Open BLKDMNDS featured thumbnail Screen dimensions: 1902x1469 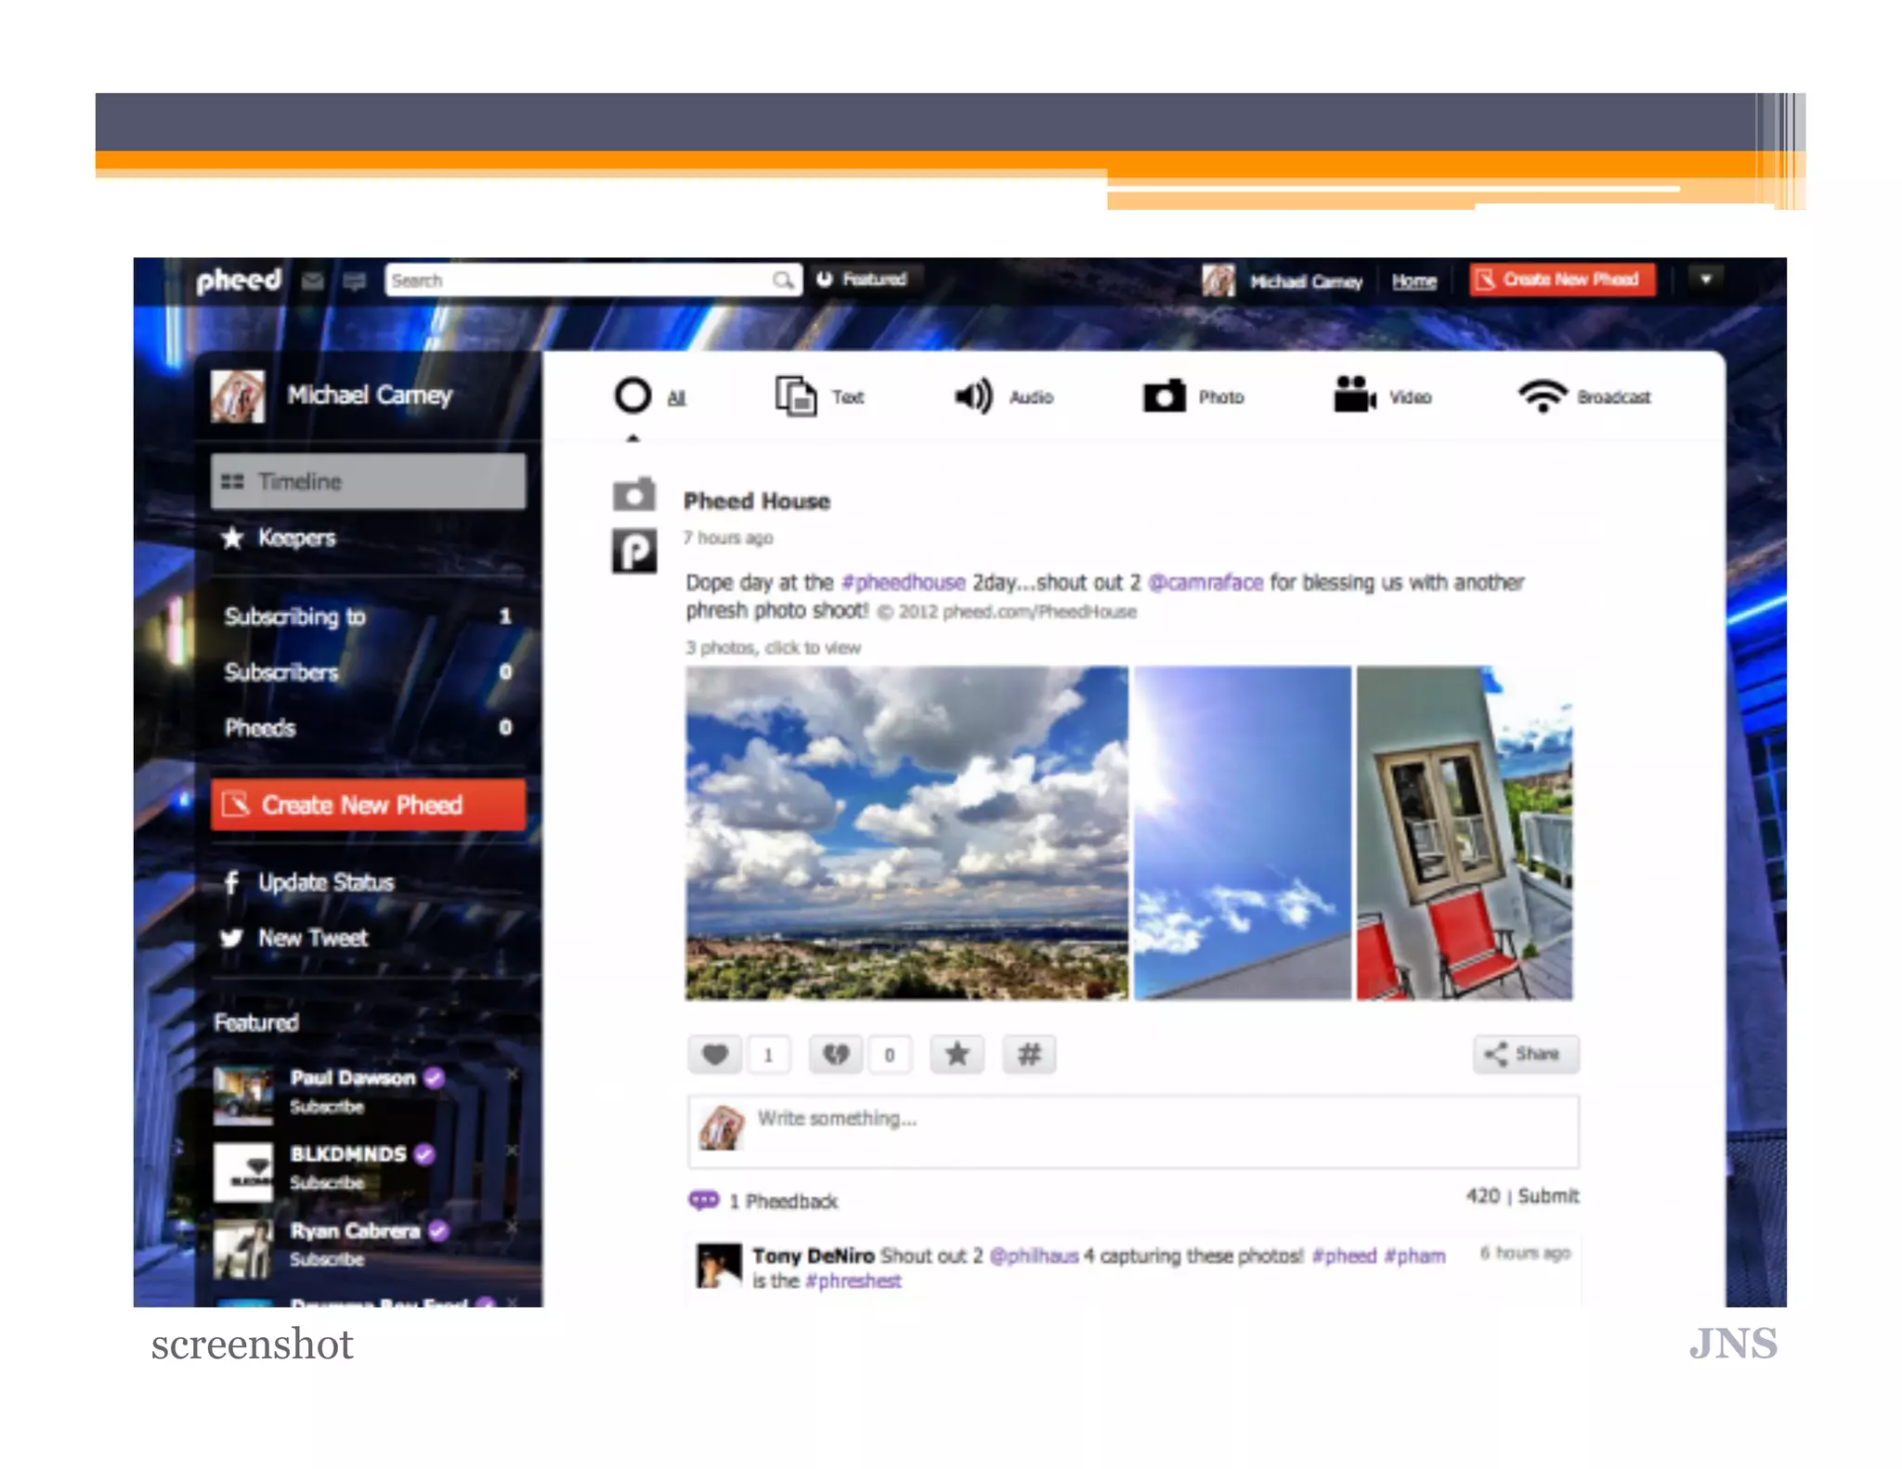tap(243, 1172)
